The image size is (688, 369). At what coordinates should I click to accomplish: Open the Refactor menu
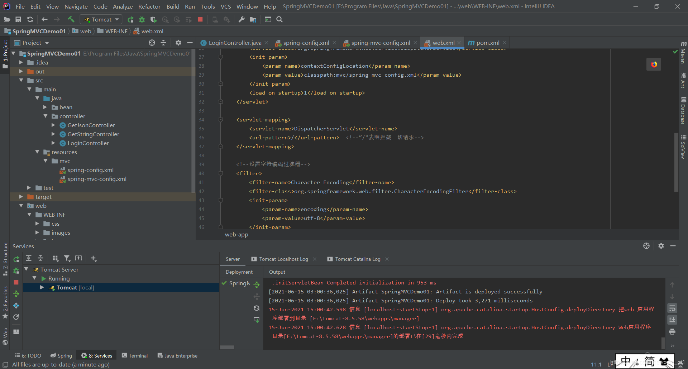(149, 6)
